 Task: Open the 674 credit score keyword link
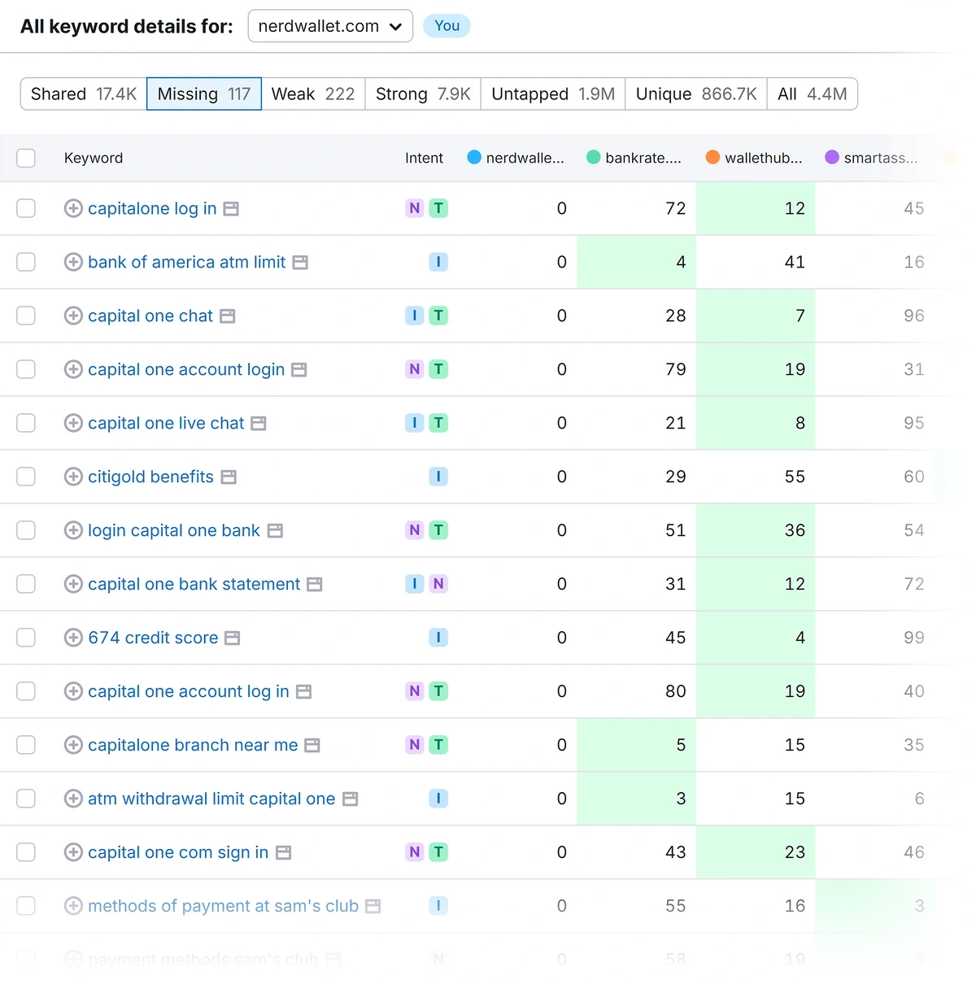(x=153, y=638)
